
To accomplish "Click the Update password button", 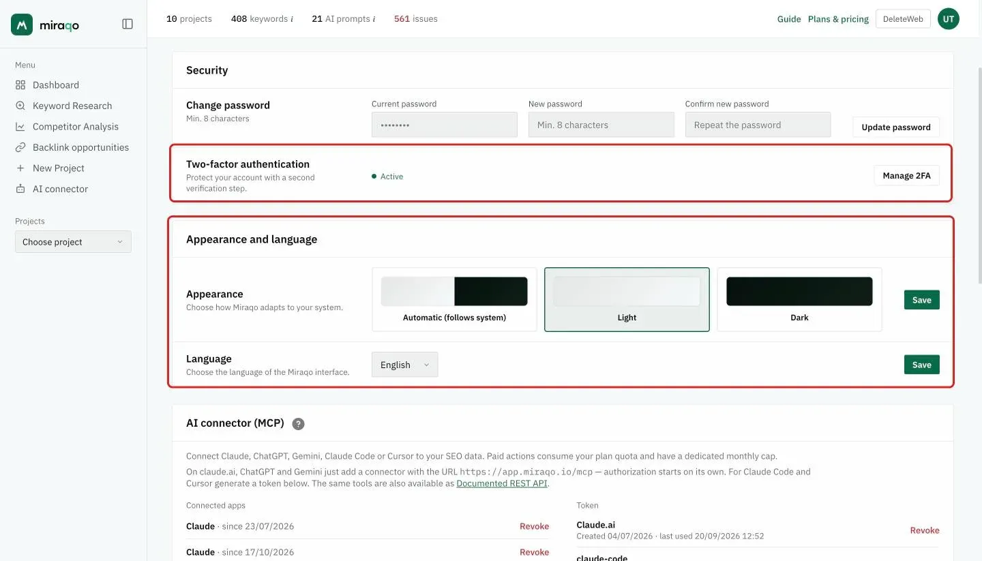I will 896,127.
